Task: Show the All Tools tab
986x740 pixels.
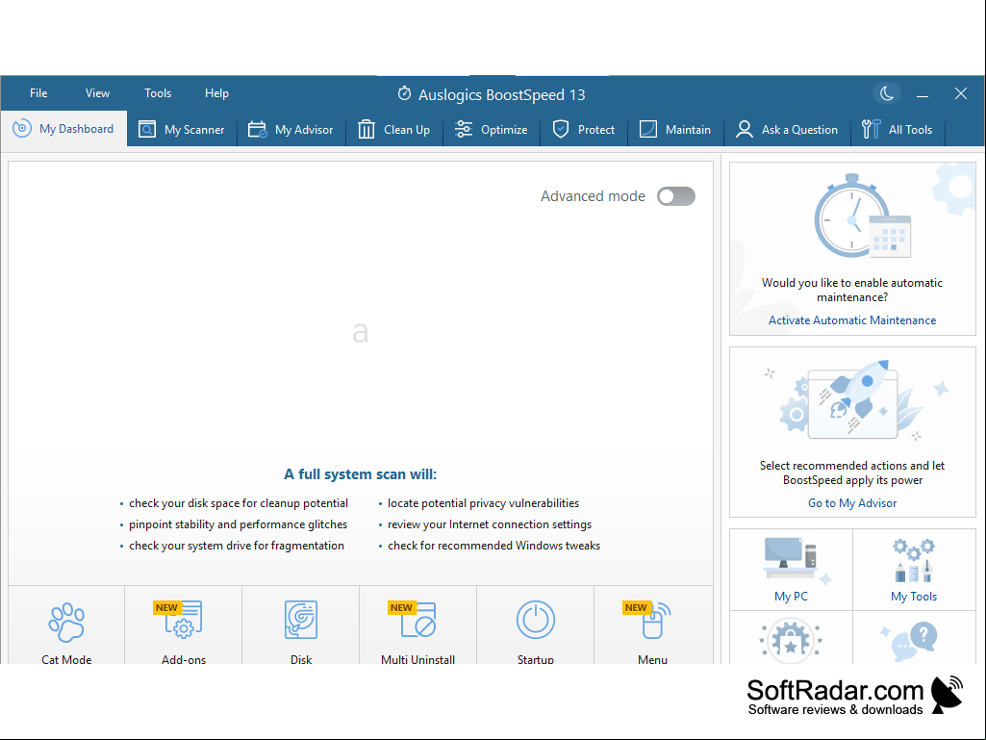Action: (x=898, y=130)
